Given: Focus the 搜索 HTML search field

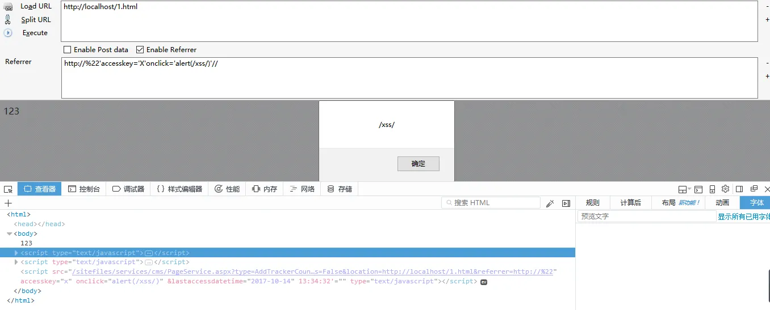Looking at the screenshot, I should click(x=491, y=203).
